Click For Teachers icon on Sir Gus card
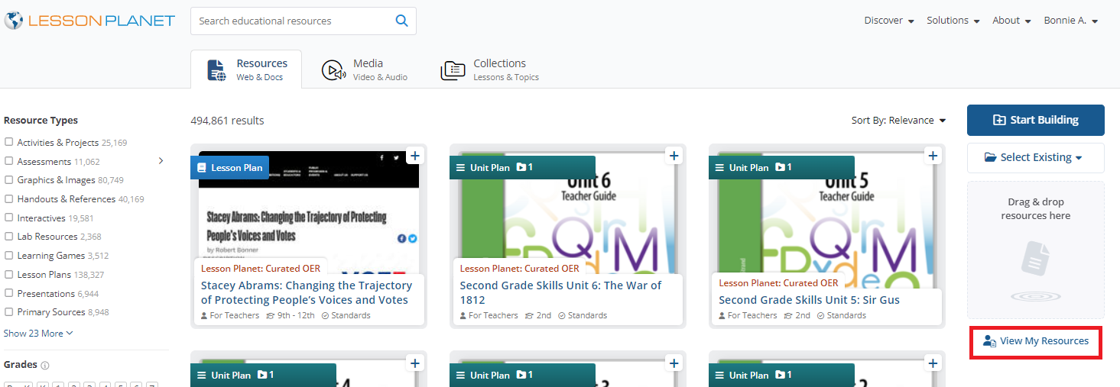Image resolution: width=1120 pixels, height=387 pixels. pos(722,315)
